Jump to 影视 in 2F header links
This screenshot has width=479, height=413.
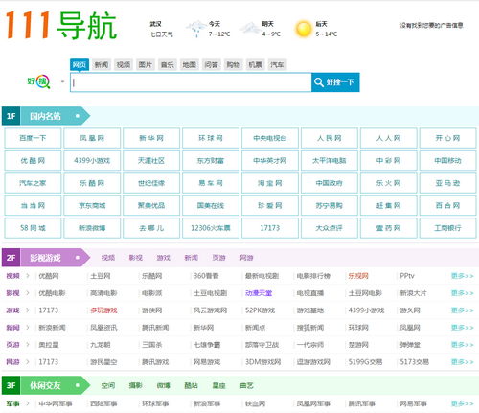[x=136, y=258]
